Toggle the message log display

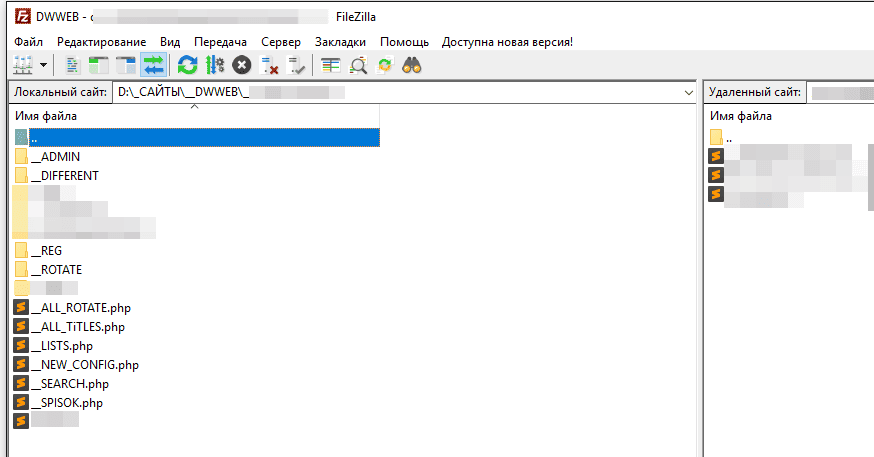[72, 65]
